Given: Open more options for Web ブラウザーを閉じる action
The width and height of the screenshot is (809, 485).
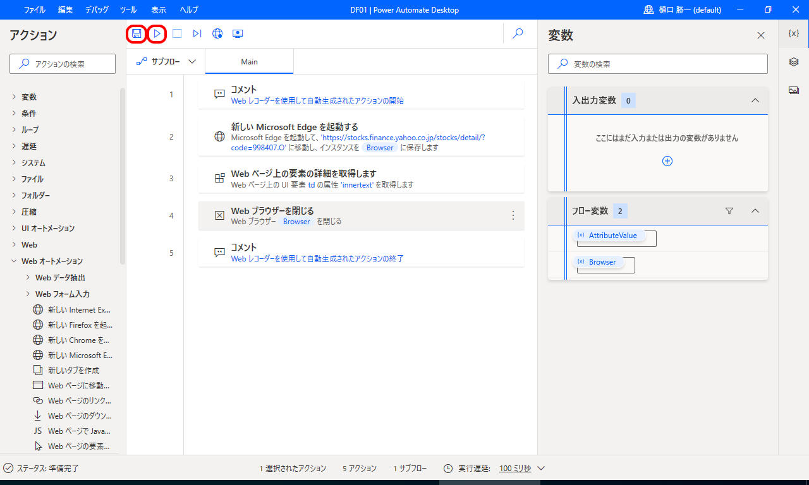Looking at the screenshot, I should point(513,215).
